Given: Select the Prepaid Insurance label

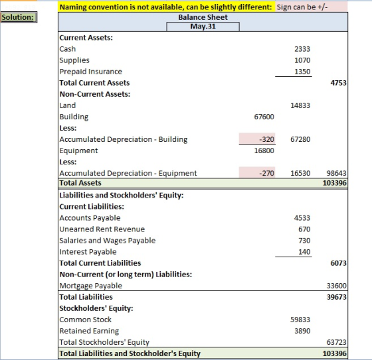Looking at the screenshot, I should coord(90,72).
